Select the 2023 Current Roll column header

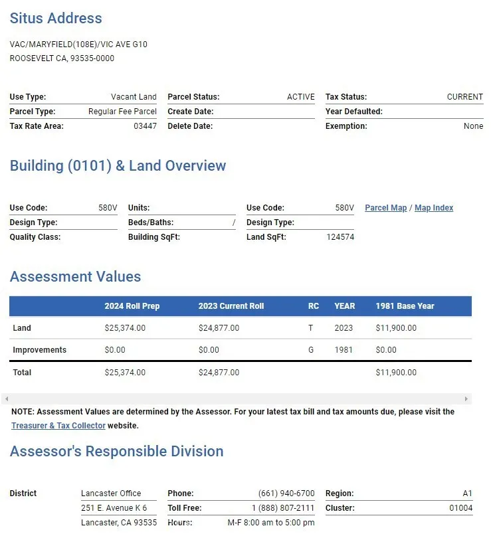point(231,306)
